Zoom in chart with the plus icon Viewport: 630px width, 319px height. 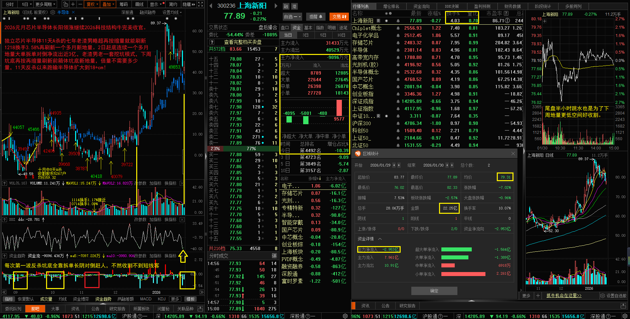[73, 4]
